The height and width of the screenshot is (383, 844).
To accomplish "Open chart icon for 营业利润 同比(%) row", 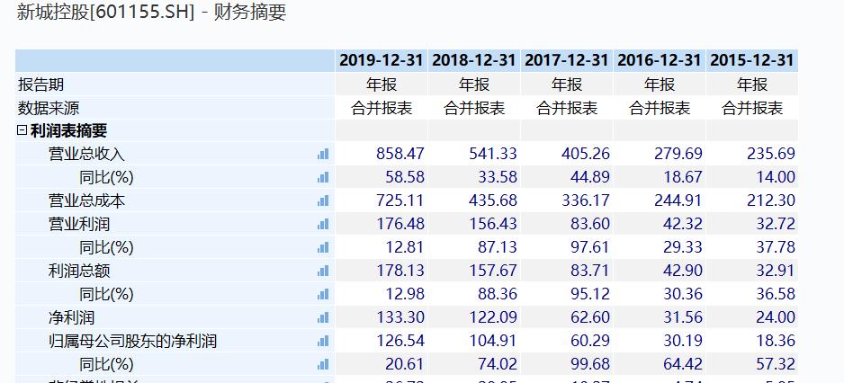I will click(323, 247).
